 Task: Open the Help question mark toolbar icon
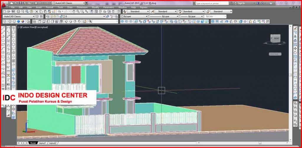coord(119,11)
